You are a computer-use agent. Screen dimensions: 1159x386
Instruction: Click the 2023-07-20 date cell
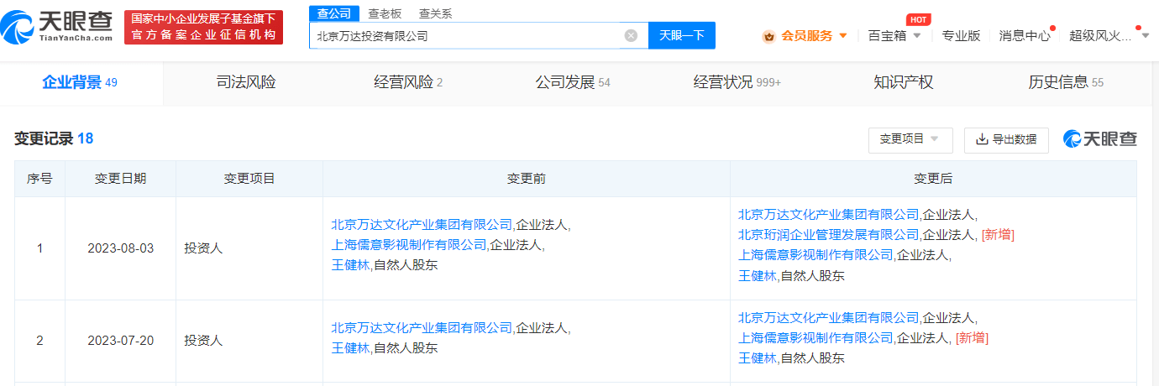120,341
